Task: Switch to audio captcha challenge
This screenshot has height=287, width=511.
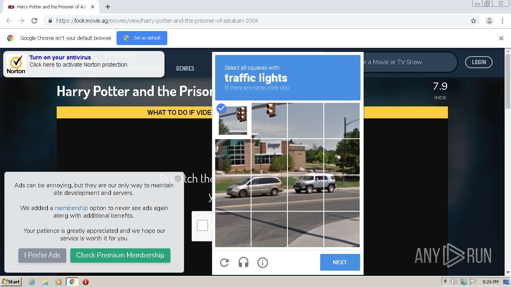Action: (244, 262)
